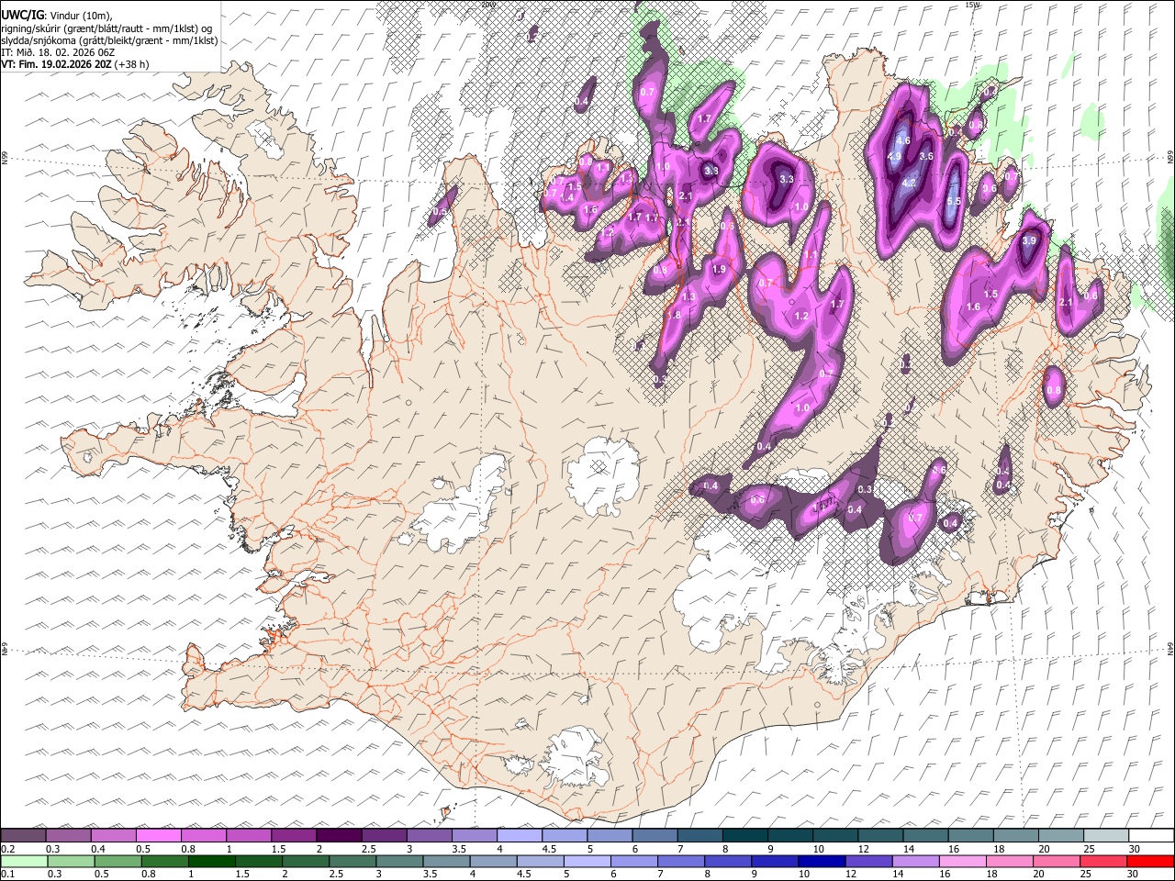Click the 'VT: Fim. 19.02.2026 20Z' valid time
The image size is (1175, 881).
57,64
